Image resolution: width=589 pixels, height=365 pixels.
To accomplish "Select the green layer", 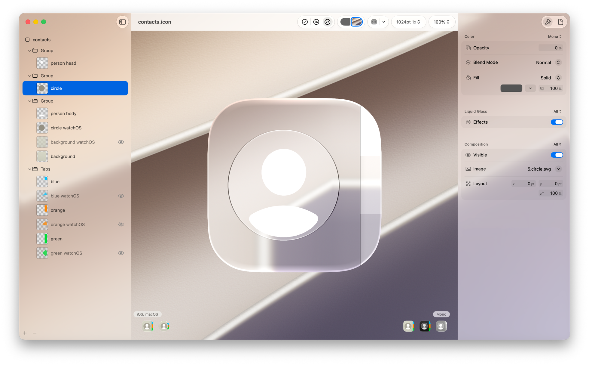I will (75, 239).
